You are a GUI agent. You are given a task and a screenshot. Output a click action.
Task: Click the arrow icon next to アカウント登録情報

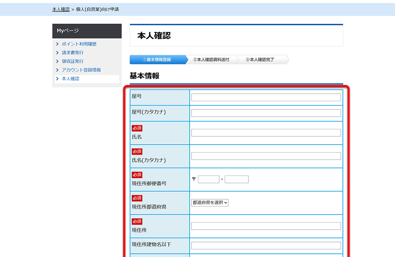point(58,70)
